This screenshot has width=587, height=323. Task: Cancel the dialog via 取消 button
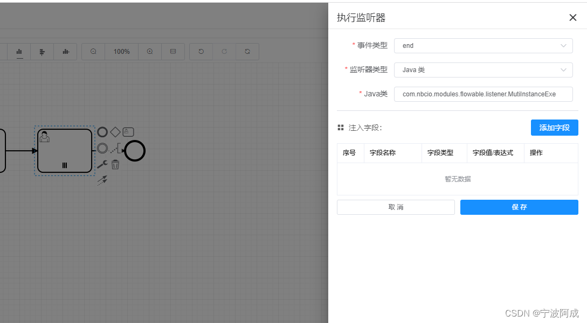point(396,207)
